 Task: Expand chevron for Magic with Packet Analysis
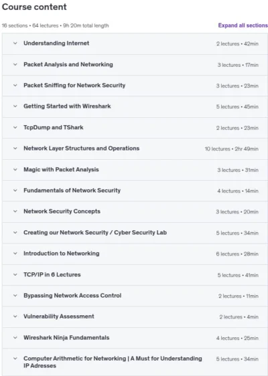pyautogui.click(x=15, y=169)
